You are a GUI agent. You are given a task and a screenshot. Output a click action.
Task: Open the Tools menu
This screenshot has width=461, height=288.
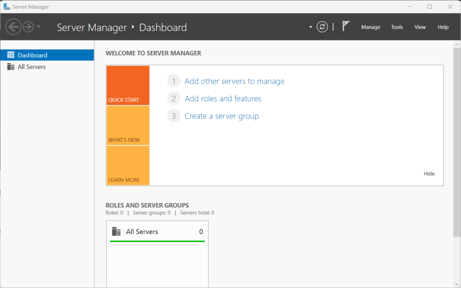click(x=397, y=27)
